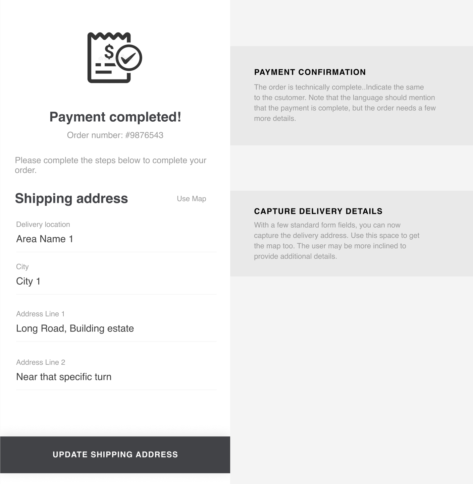
Task: Click the "Please complete the steps below" message
Action: pos(110,165)
